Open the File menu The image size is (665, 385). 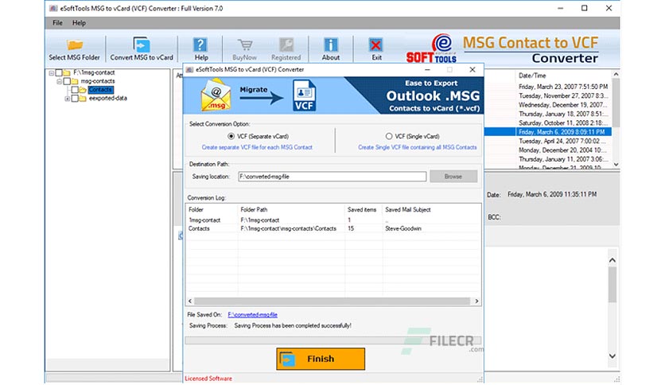tap(57, 23)
